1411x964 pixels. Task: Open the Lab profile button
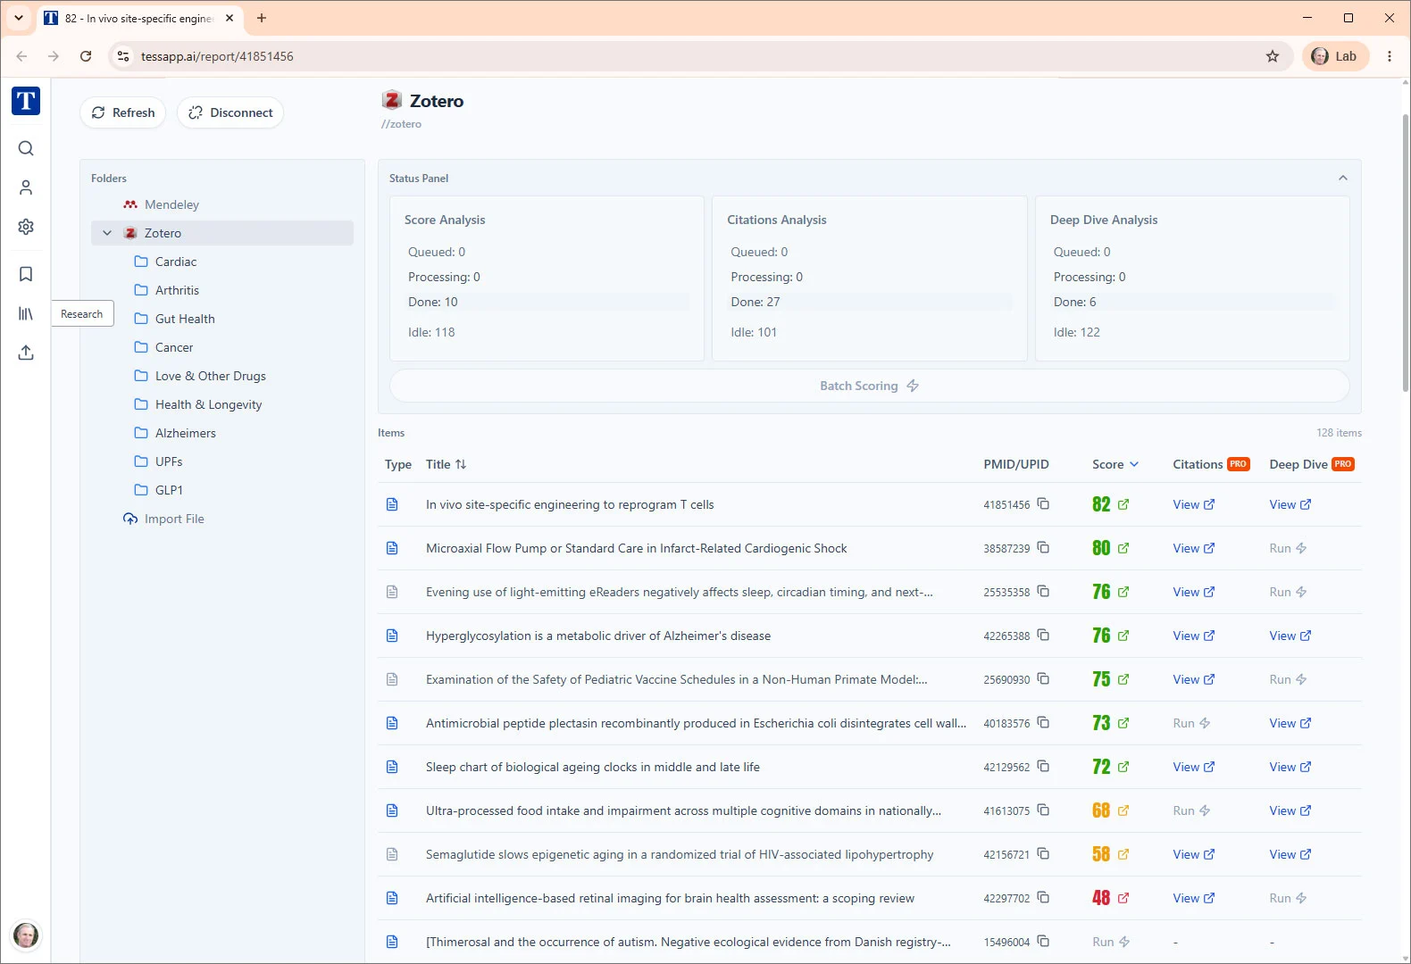1335,56
